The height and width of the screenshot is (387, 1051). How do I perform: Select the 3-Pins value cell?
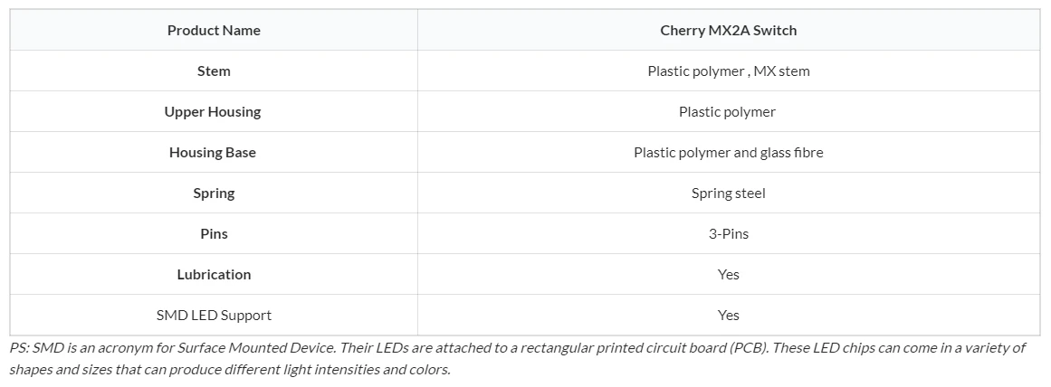click(x=729, y=233)
